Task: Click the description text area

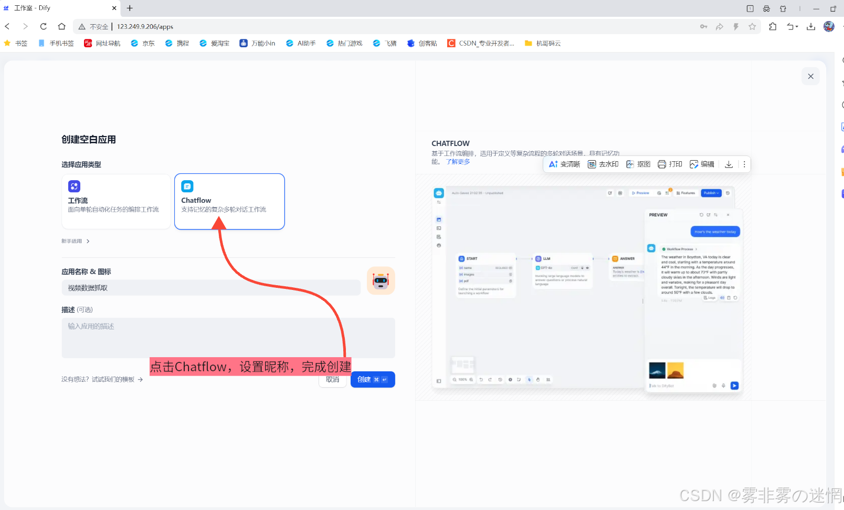Action: tap(228, 338)
